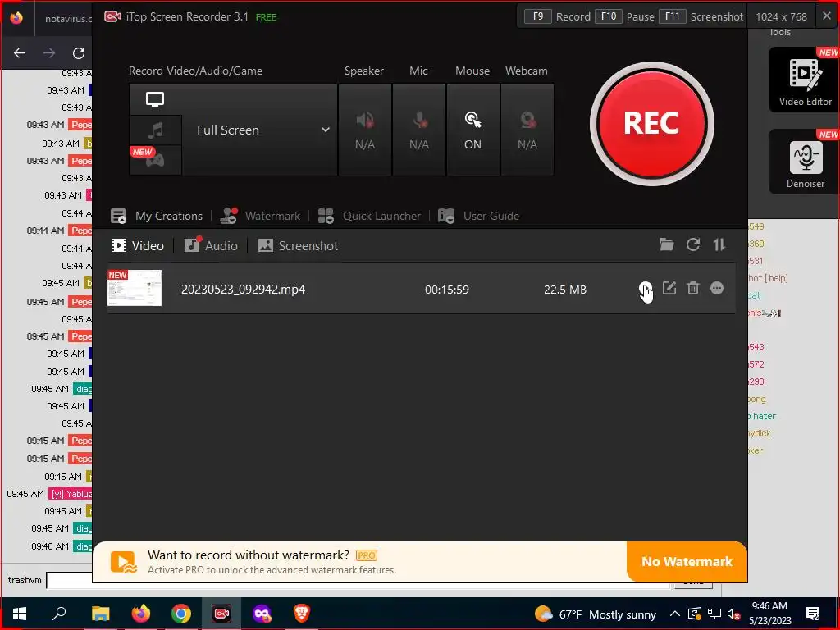Open the Full Screen region dropdown
Viewport: 840px width, 630px height.
pyautogui.click(x=260, y=130)
